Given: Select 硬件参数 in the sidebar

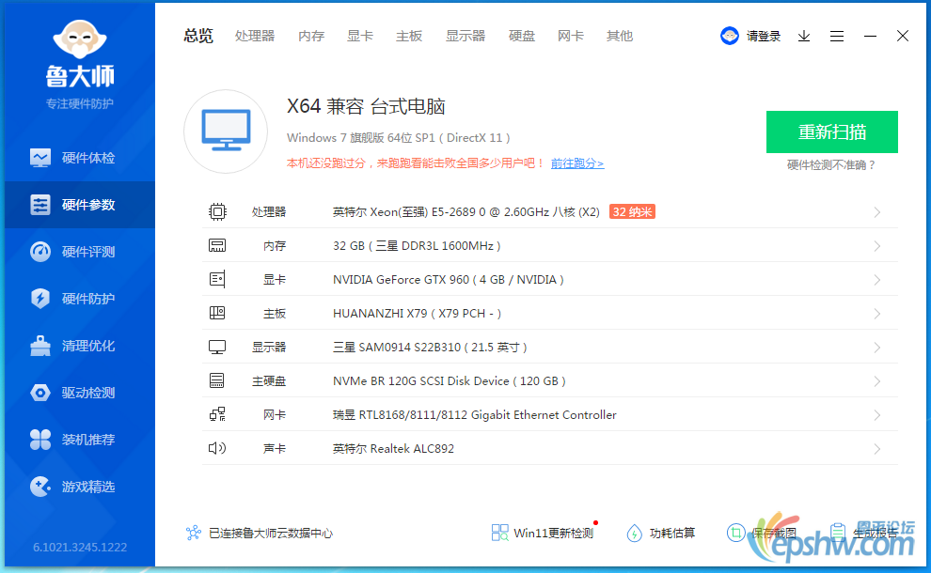Looking at the screenshot, I should [x=80, y=205].
